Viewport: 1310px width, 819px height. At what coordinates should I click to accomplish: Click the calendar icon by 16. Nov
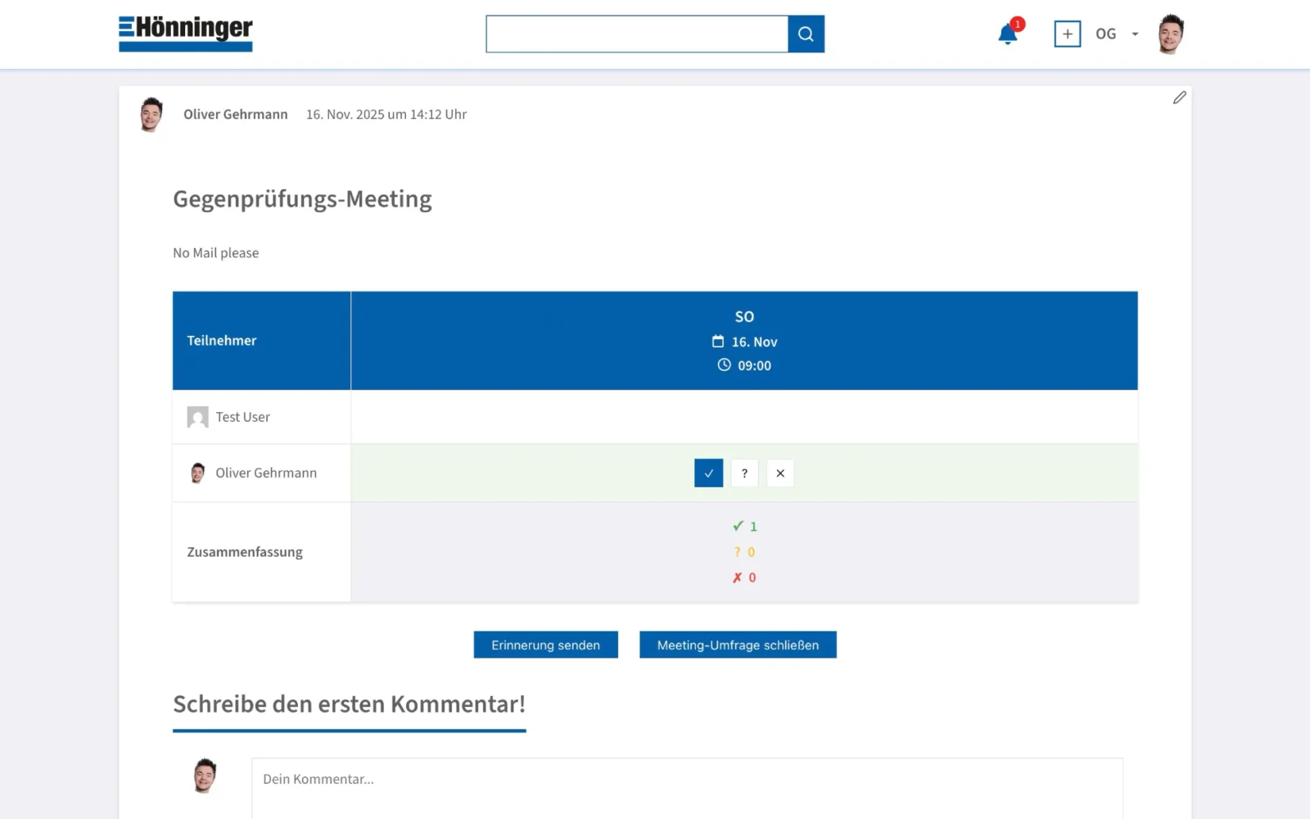click(x=718, y=342)
